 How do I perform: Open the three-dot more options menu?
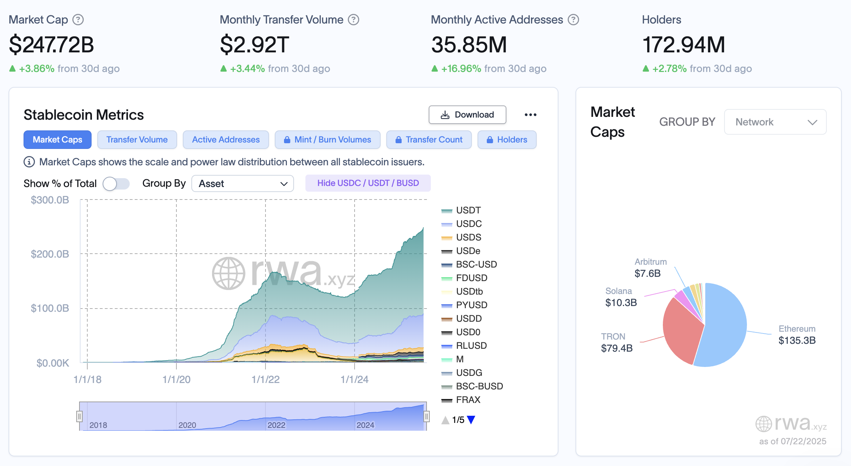[530, 115]
